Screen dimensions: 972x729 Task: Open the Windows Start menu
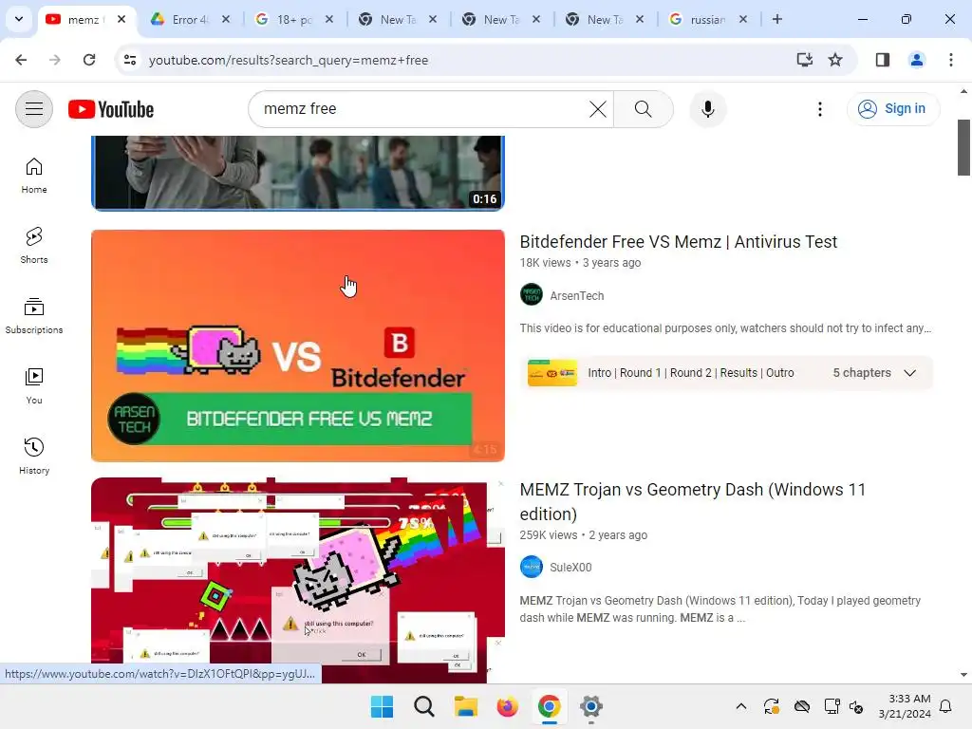[x=382, y=706]
